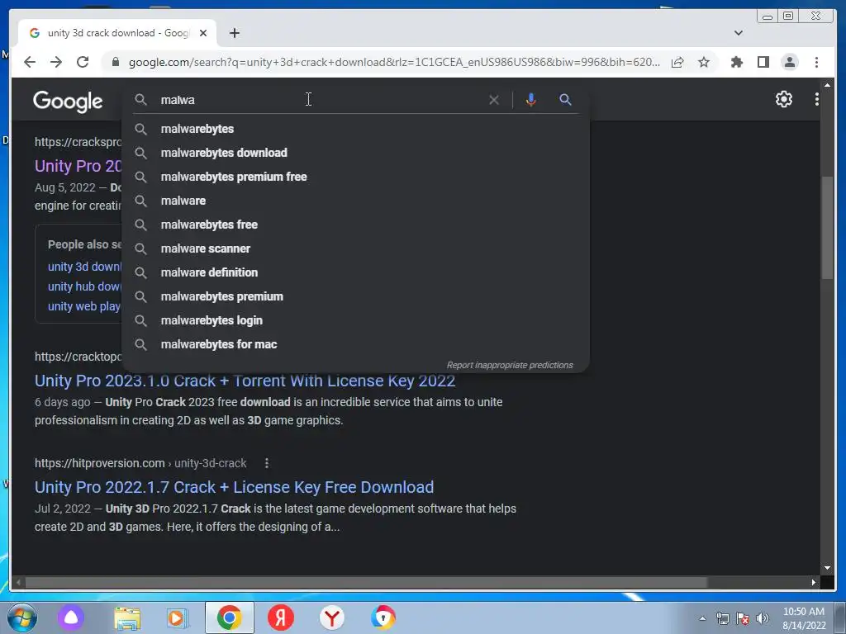Submit search using blue magnifier icon
Screen dimensions: 846x634
[x=565, y=100]
